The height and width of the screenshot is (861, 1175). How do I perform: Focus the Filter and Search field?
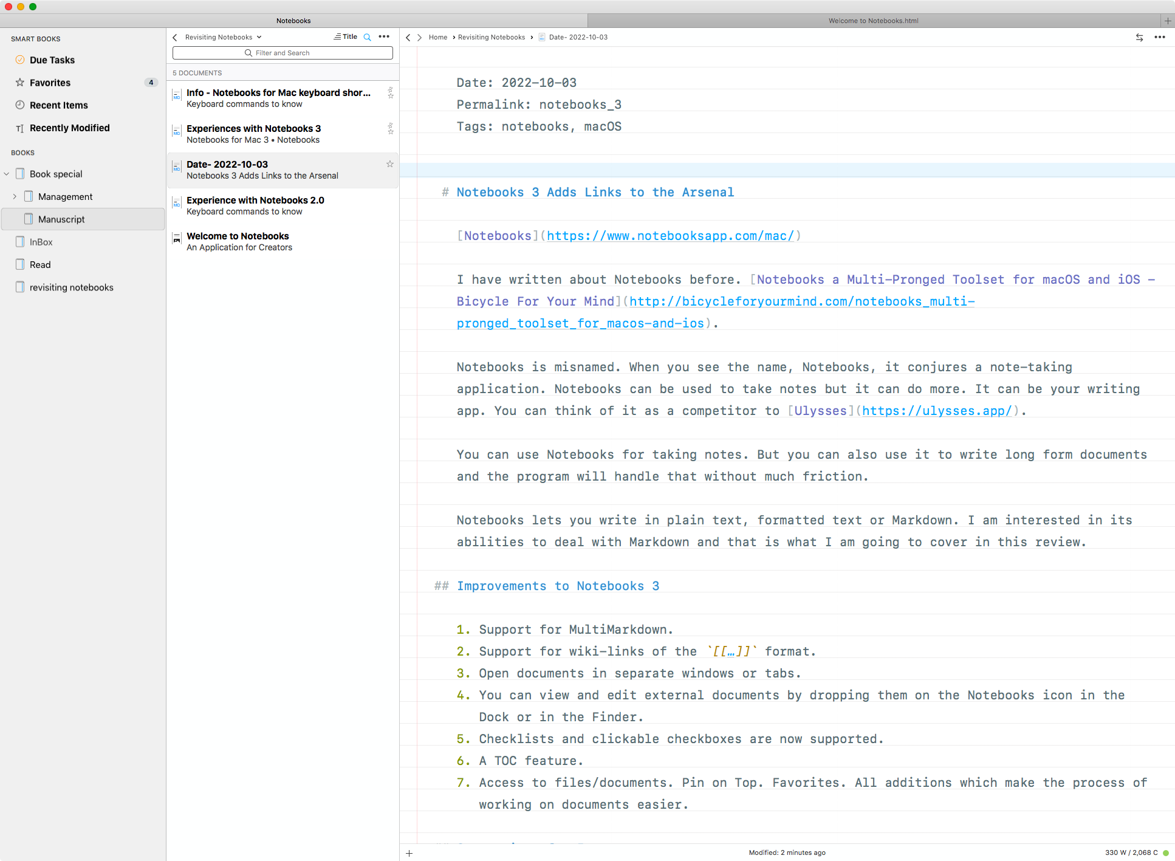[283, 53]
